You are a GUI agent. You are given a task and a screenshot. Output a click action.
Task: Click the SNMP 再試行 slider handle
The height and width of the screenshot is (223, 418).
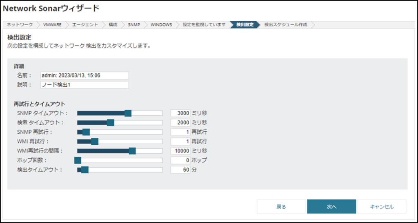[86, 132]
